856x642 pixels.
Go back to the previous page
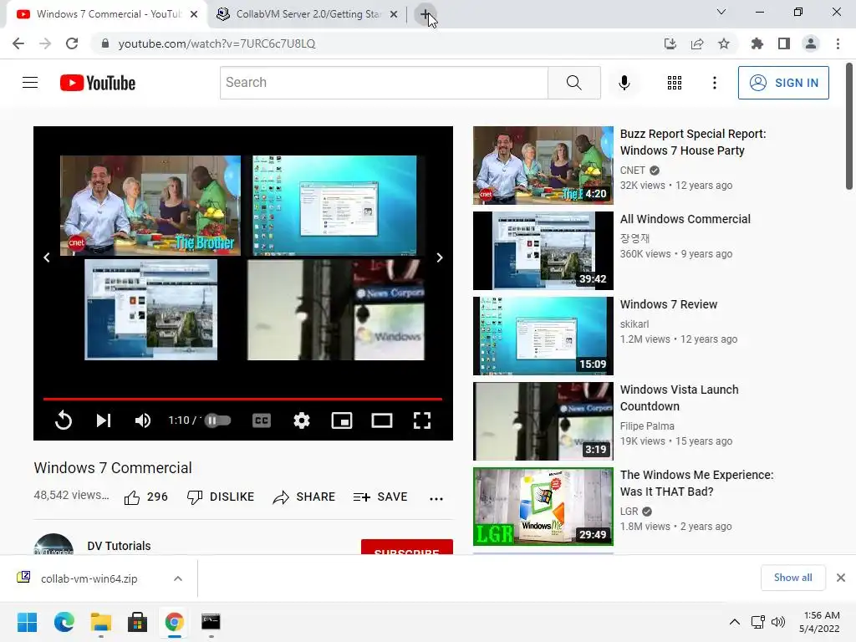pos(18,43)
